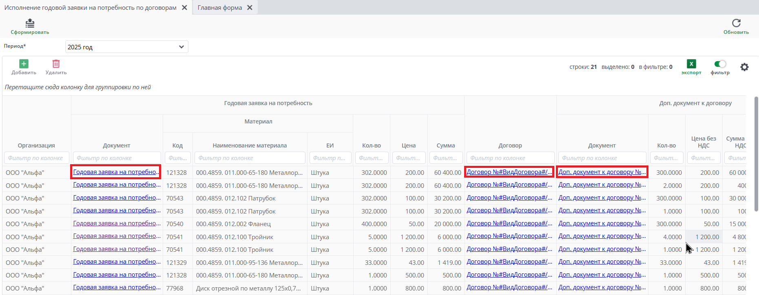Viewport: 759px width, 295px height.
Task: Click the vertical scrollbar of the table
Action: click(756, 155)
